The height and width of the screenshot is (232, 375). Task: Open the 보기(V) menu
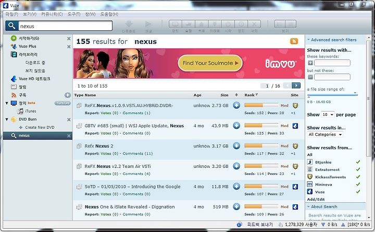30,14
